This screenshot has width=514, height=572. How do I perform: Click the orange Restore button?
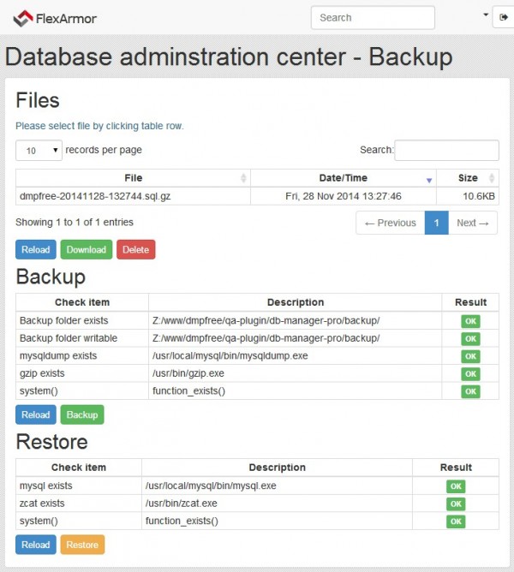click(x=82, y=545)
